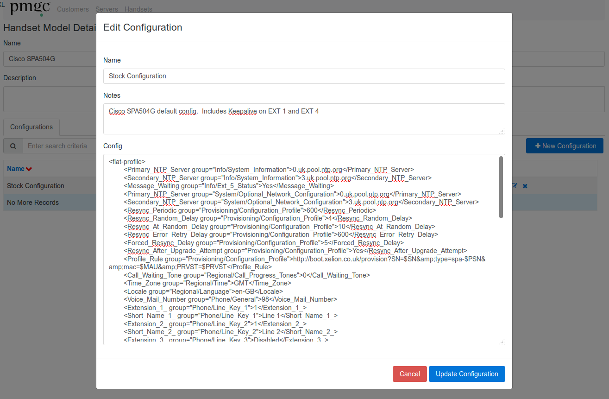Click the edit pencil icon for Stock Configuration
The height and width of the screenshot is (399, 609).
[515, 186]
